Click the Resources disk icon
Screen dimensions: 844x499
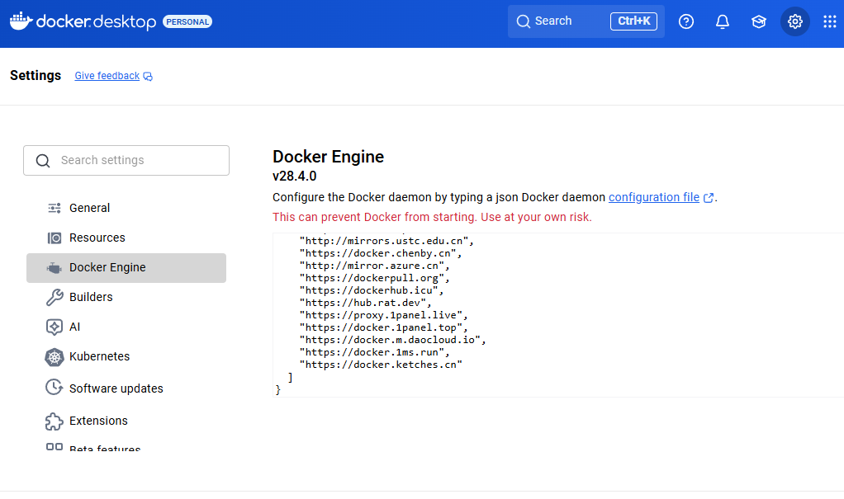(55, 238)
